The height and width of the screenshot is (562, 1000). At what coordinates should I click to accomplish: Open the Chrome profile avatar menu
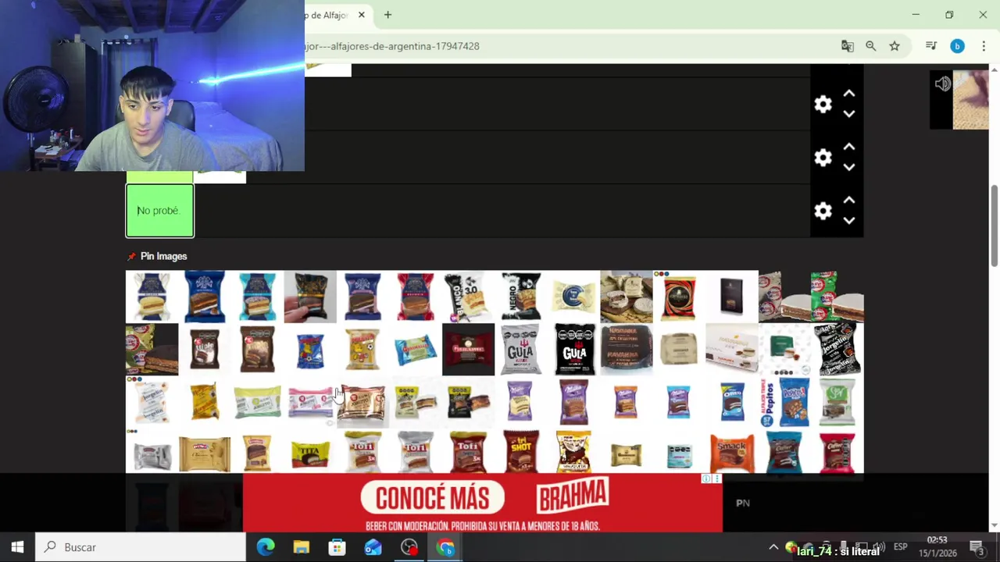pos(957,46)
